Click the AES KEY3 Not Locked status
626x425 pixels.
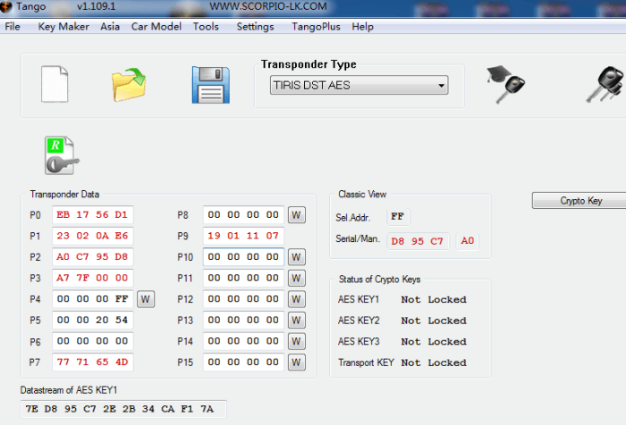pyautogui.click(x=434, y=342)
